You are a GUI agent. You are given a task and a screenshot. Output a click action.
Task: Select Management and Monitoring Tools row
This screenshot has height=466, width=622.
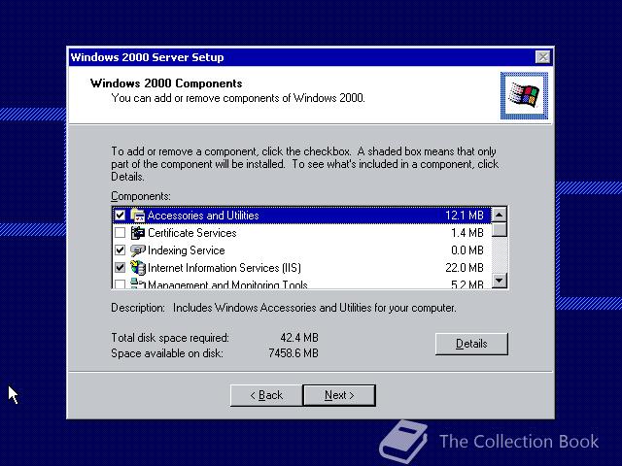click(x=302, y=283)
